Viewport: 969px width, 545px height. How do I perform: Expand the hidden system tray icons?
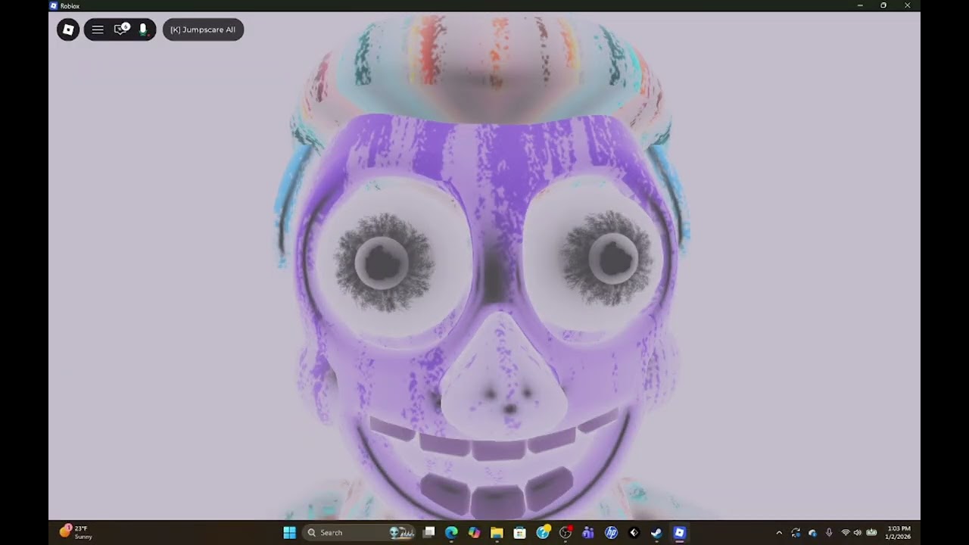(779, 533)
